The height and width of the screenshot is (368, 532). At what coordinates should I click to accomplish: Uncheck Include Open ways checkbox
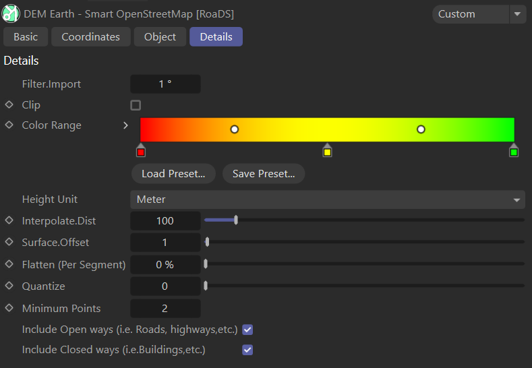(247, 330)
